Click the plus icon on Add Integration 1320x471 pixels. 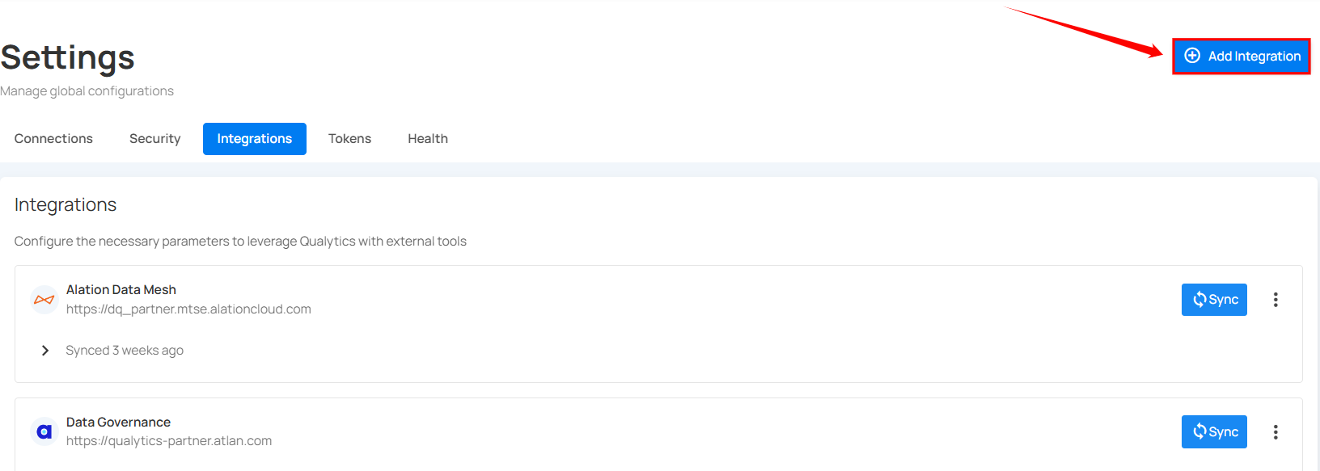1191,56
